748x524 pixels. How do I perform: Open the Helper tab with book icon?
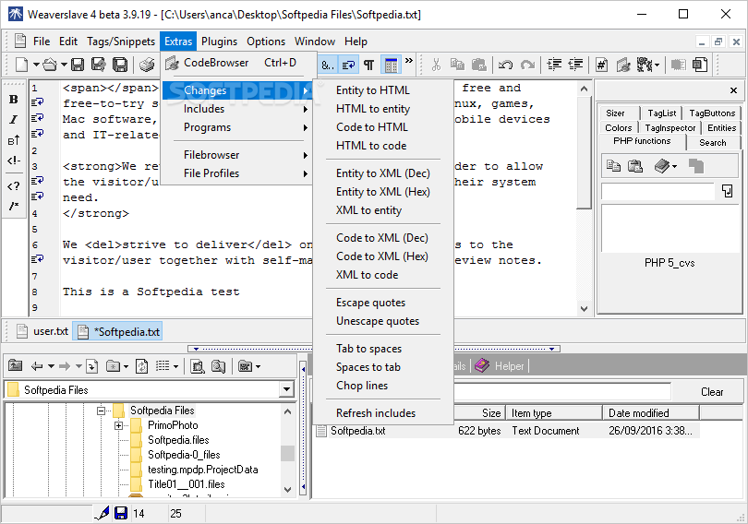(x=500, y=366)
